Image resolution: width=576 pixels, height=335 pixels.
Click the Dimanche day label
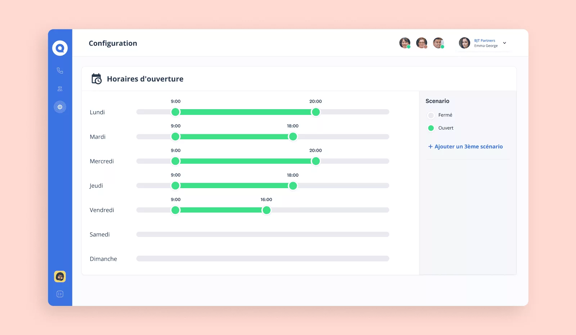pyautogui.click(x=103, y=259)
